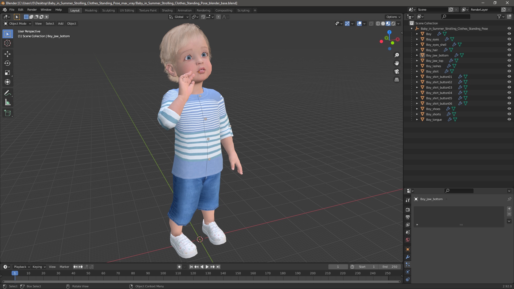This screenshot has width=514, height=289.
Task: Open the Render menu
Action: point(32,10)
